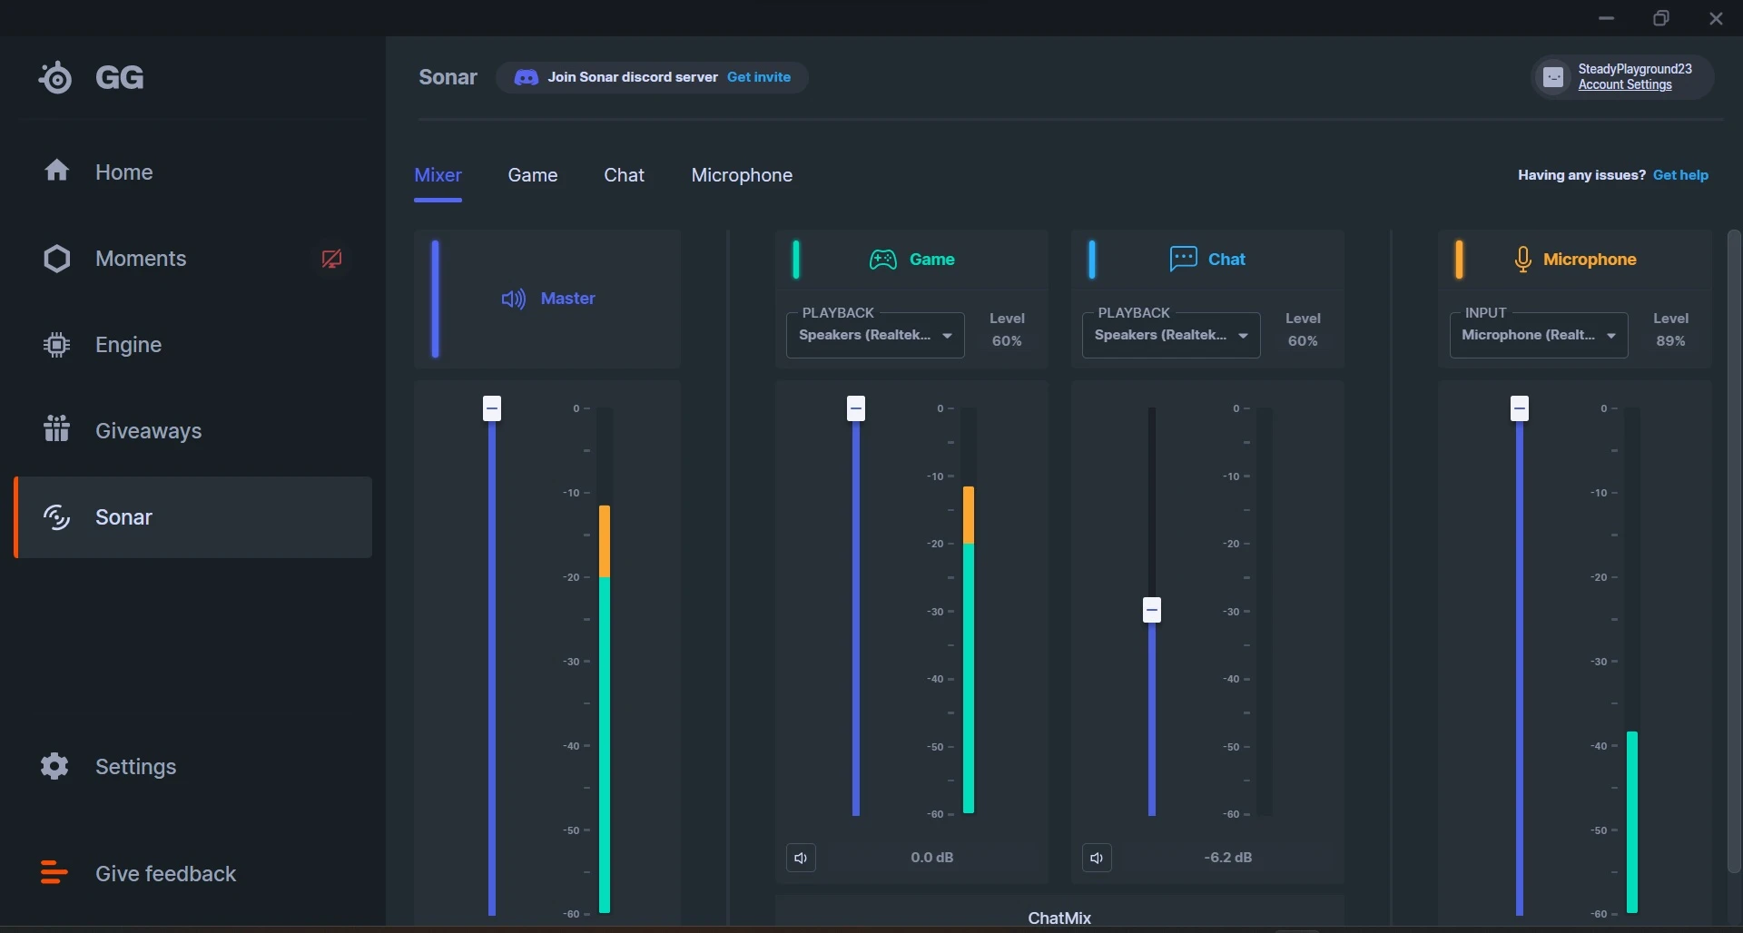Screen dimensions: 1743x933
Task: Open Home in the sidebar
Action: coord(192,172)
